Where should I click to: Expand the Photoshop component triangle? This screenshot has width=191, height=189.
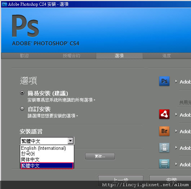[176, 81]
